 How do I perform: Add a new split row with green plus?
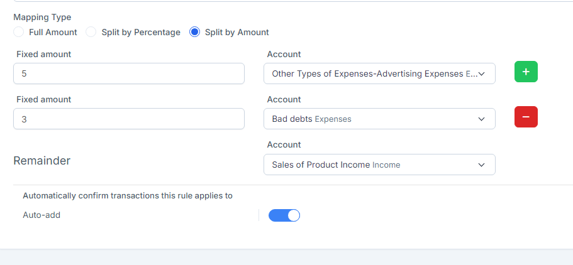(x=526, y=72)
